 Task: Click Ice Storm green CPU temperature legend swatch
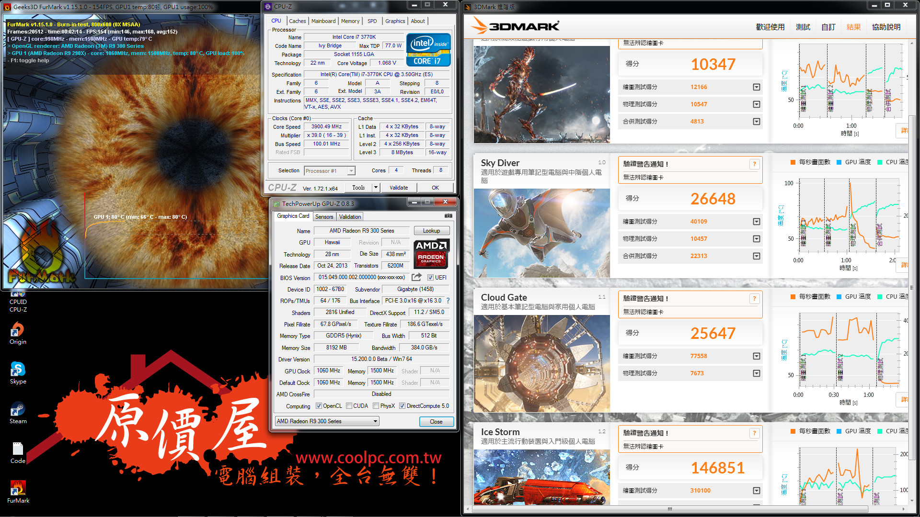coord(880,431)
